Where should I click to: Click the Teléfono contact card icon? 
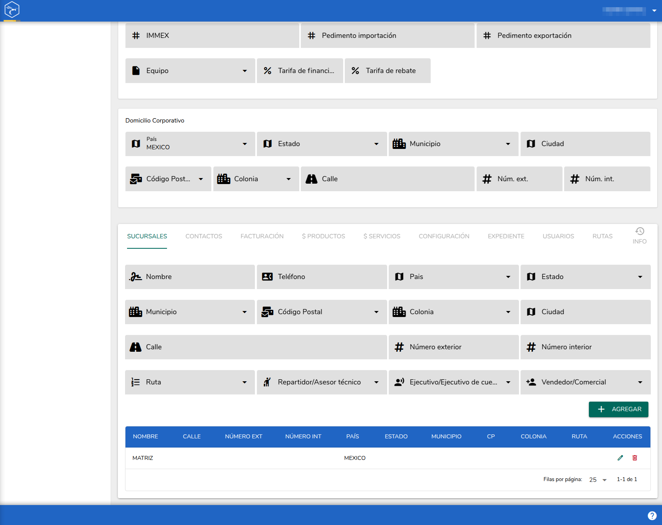(267, 277)
